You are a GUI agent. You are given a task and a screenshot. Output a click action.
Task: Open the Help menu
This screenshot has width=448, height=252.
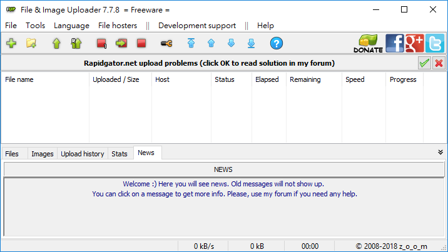[x=265, y=26]
